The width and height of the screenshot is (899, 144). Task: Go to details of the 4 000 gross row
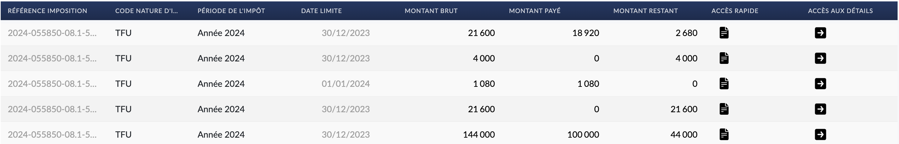point(820,58)
